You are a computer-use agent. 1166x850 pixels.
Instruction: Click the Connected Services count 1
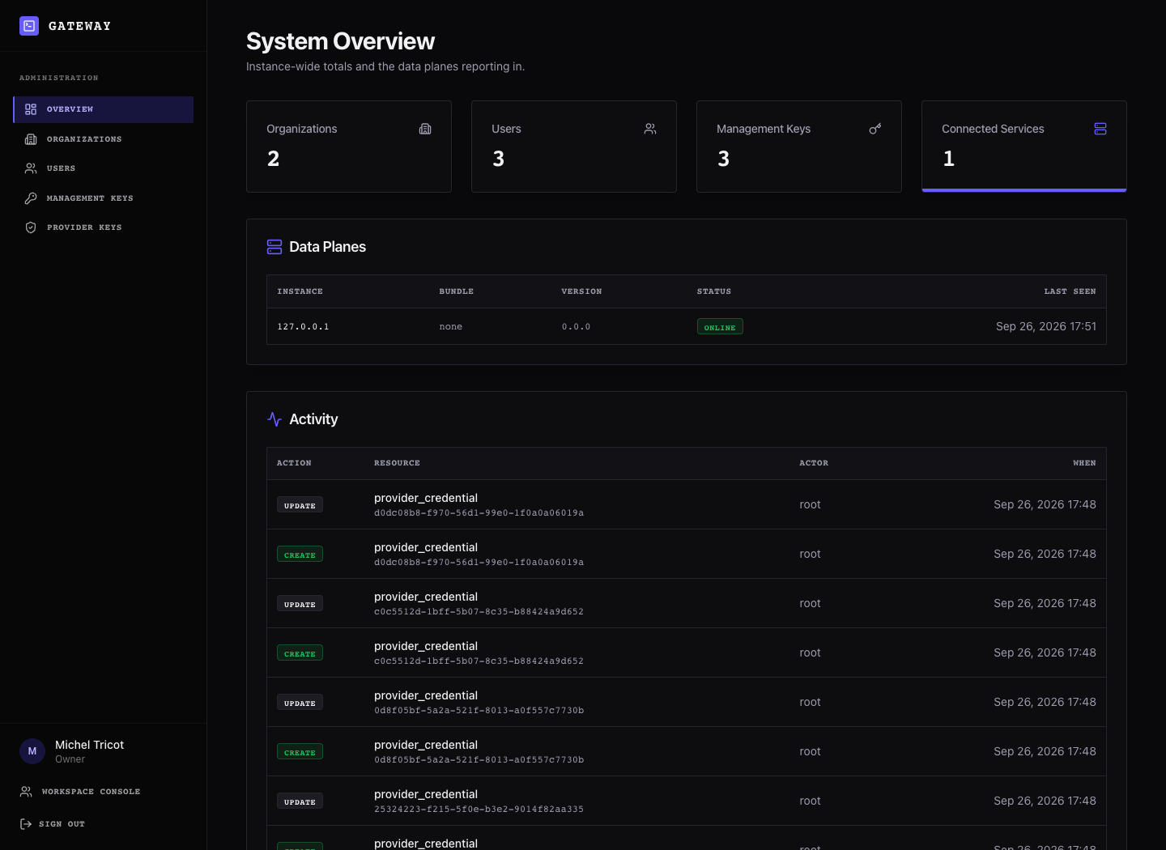tap(948, 159)
